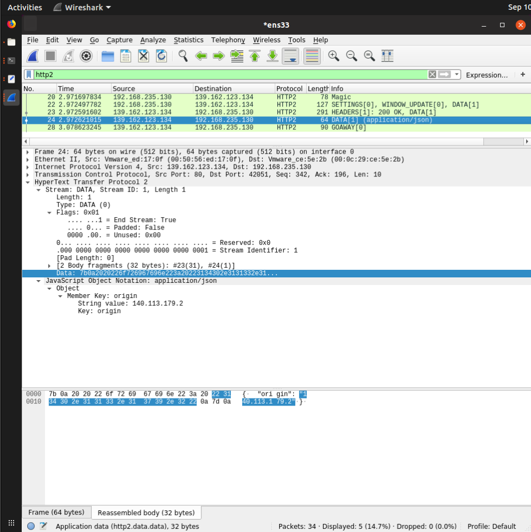The height and width of the screenshot is (532, 531).
Task: Open the File menu
Action: click(x=33, y=40)
